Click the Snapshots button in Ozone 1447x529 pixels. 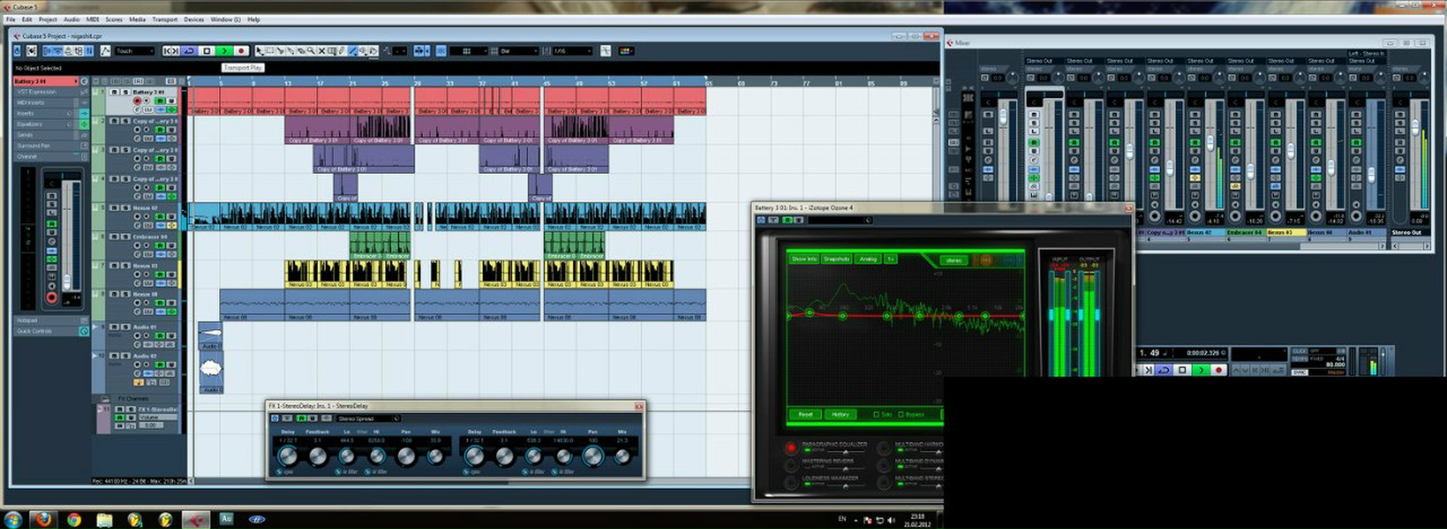[837, 259]
